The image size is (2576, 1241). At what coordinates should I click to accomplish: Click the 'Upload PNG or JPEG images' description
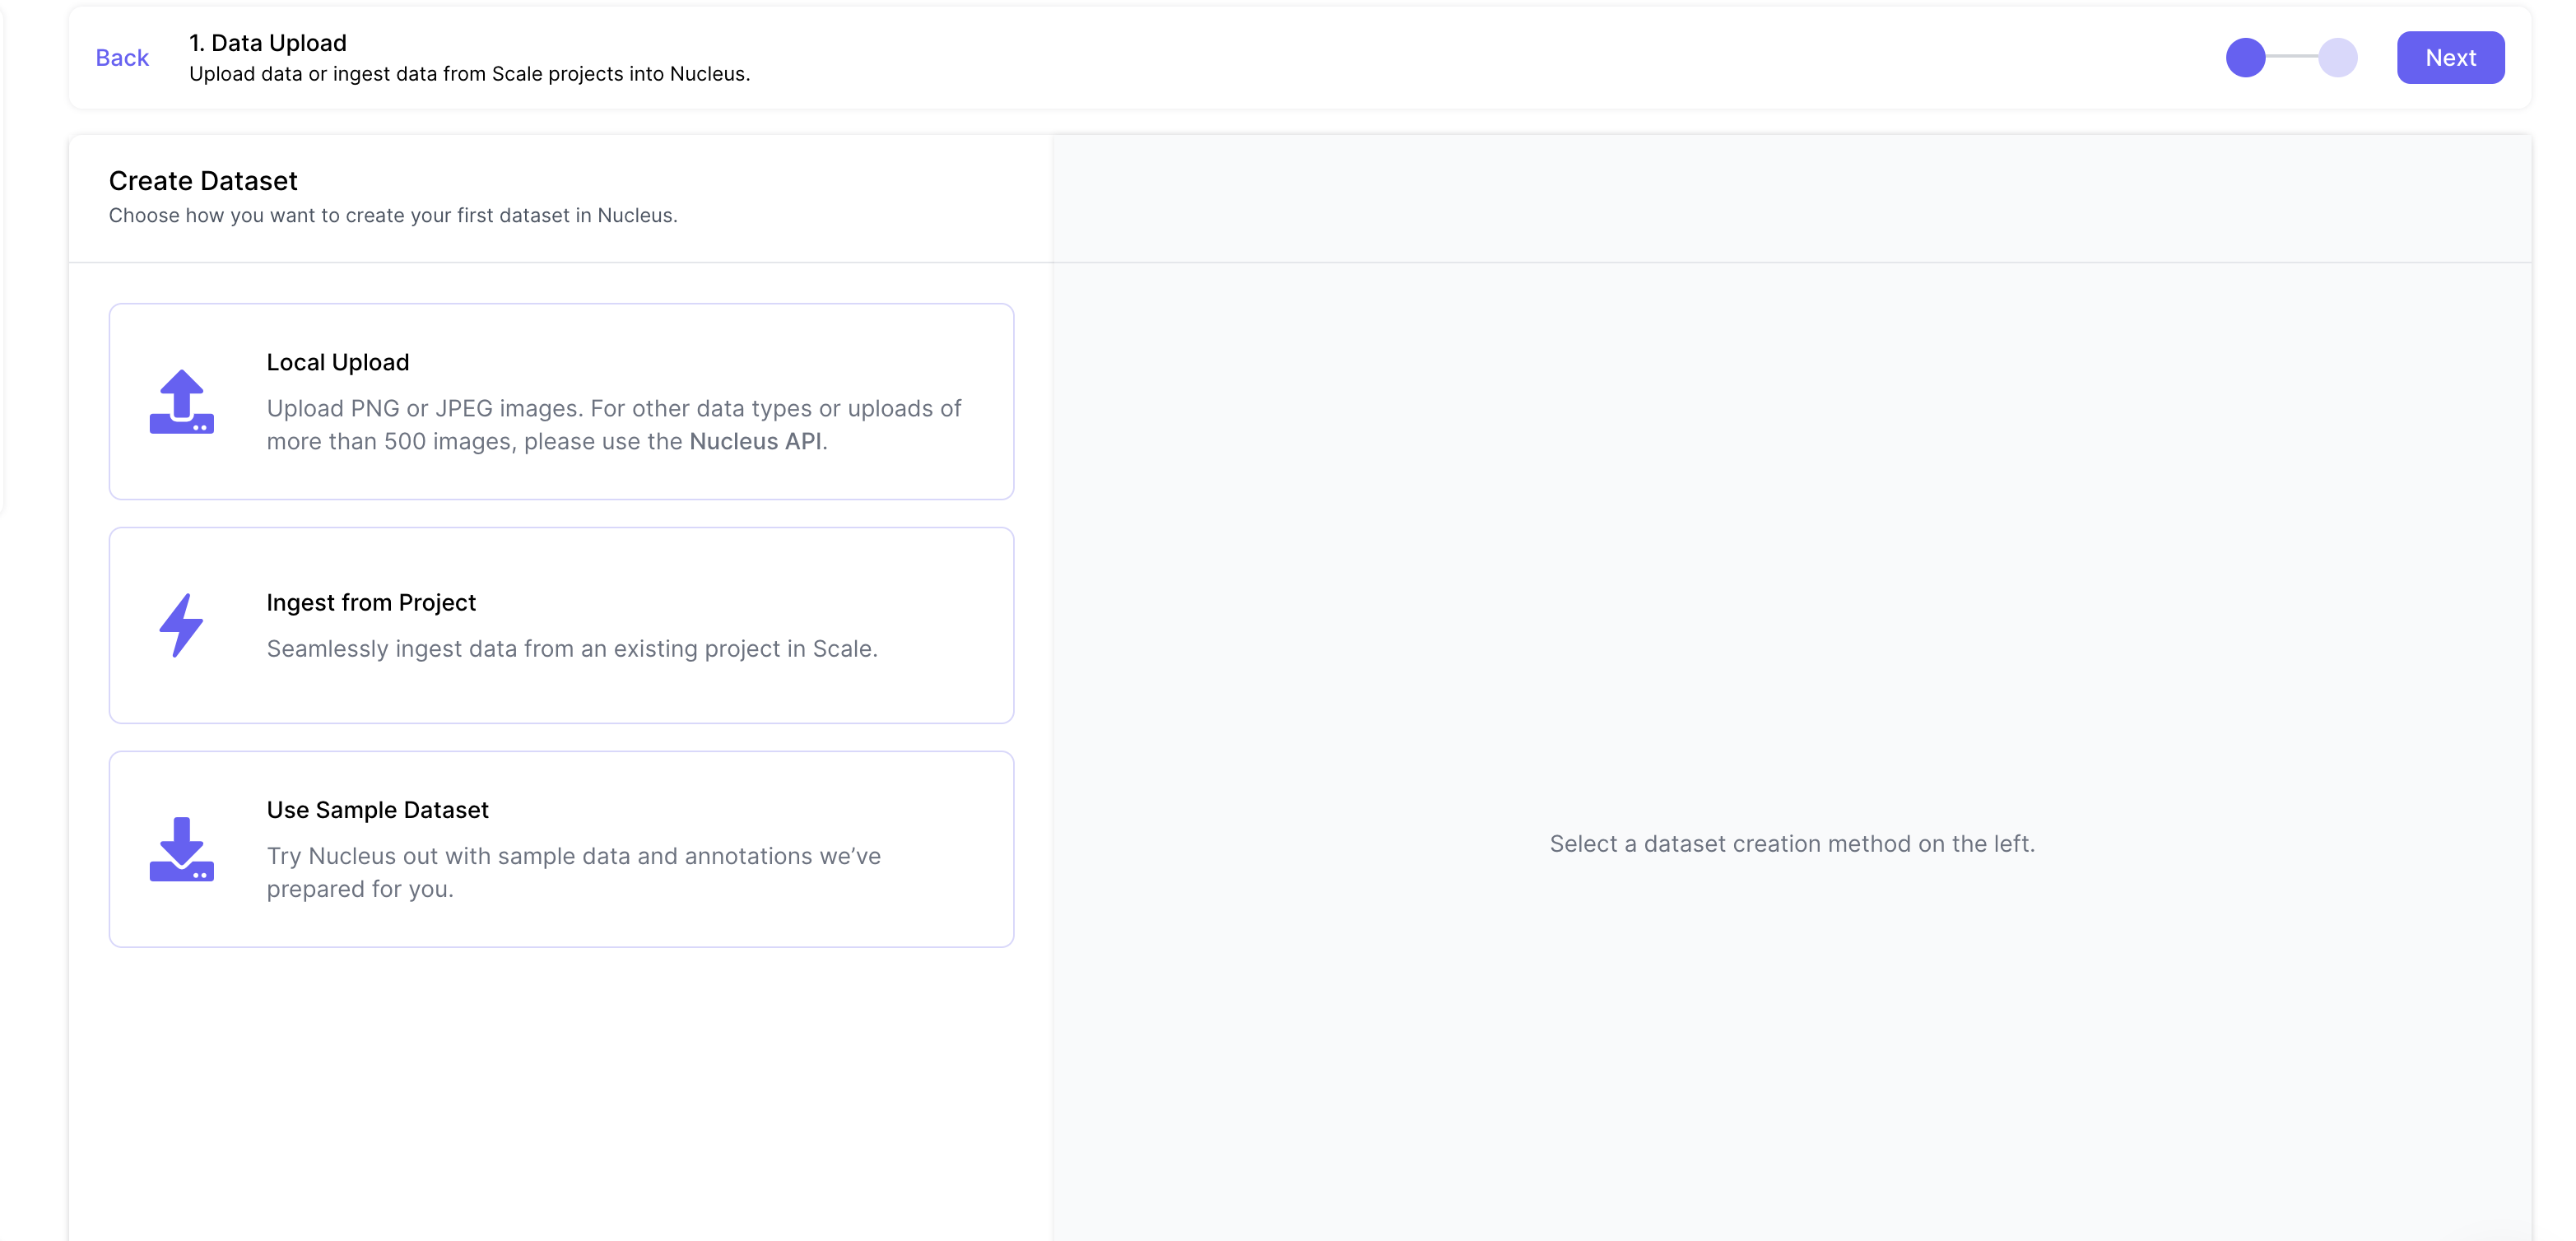click(x=613, y=408)
